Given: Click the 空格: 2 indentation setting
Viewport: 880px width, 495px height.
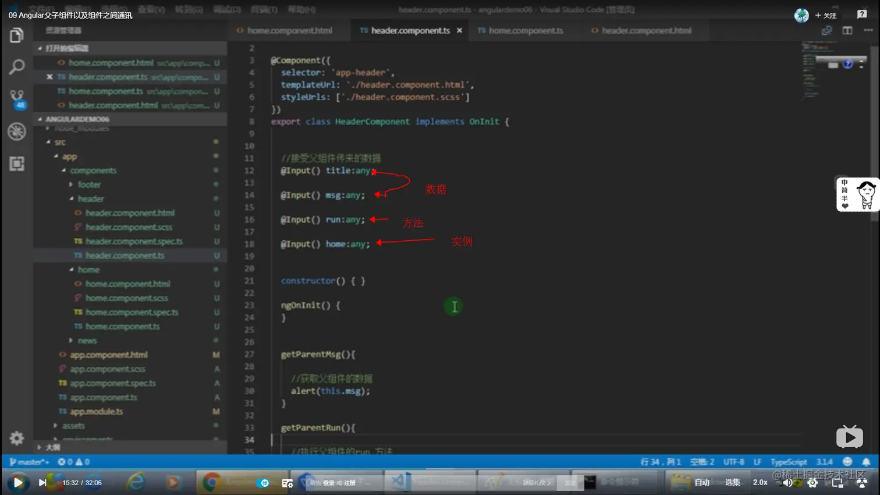Looking at the screenshot, I should pyautogui.click(x=702, y=462).
